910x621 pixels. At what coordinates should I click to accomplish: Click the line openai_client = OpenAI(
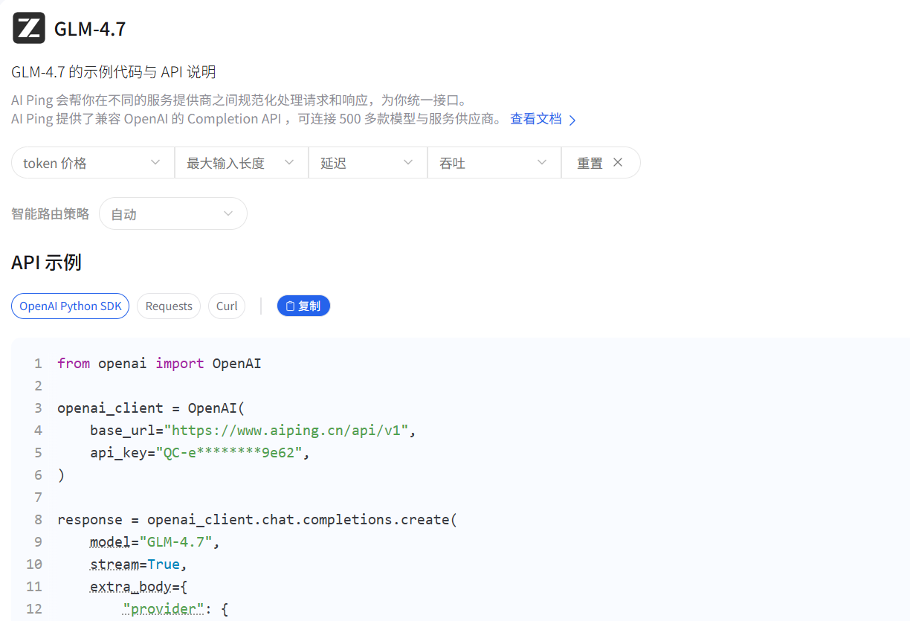[151, 408]
